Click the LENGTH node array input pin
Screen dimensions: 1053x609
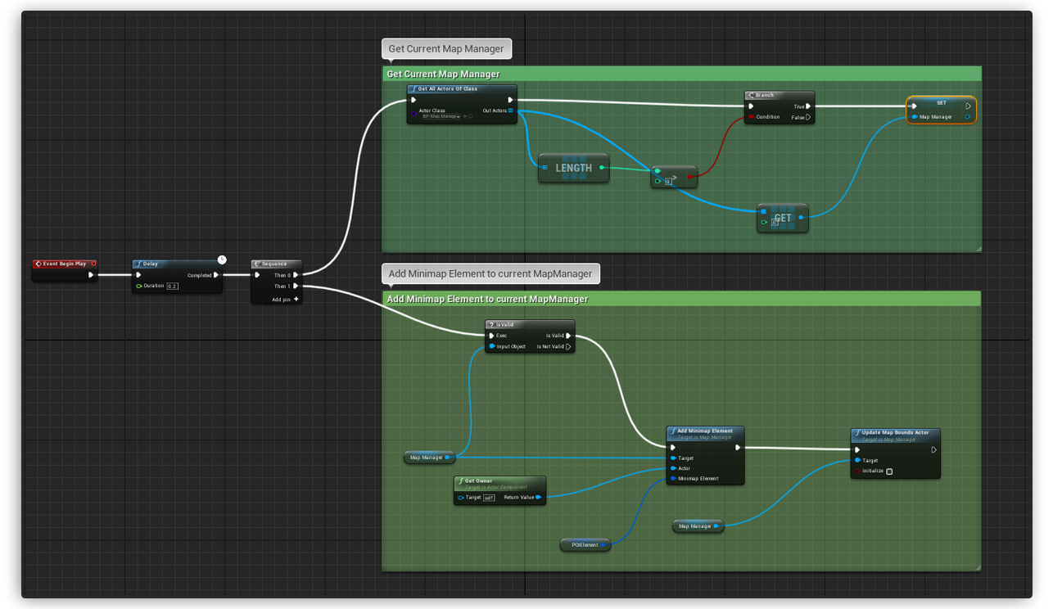coord(545,168)
